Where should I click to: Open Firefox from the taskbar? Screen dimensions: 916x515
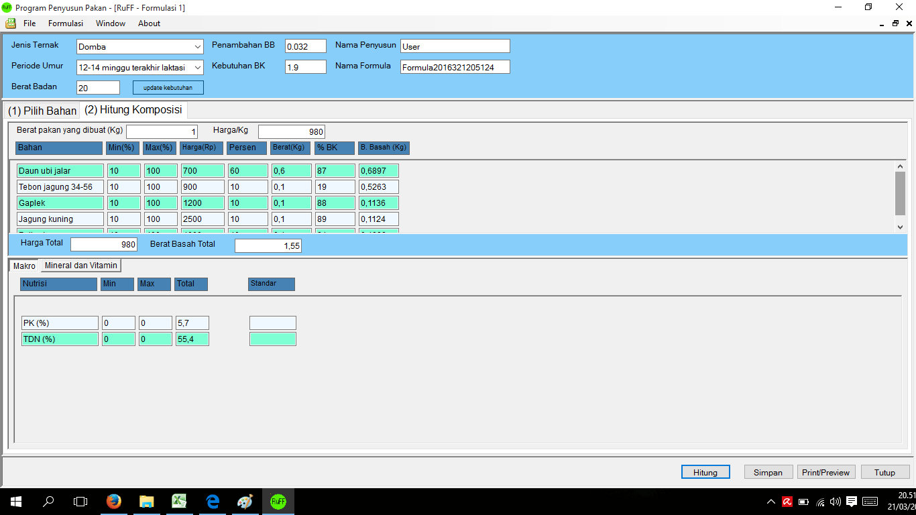pyautogui.click(x=114, y=501)
